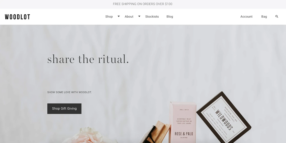Image resolution: width=286 pixels, height=143 pixels.
Task: Expand the About dropdown arrow
Action: coord(139,16)
